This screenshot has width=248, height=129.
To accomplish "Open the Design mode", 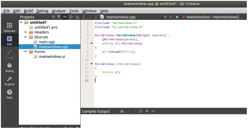I will [x=9, y=54].
